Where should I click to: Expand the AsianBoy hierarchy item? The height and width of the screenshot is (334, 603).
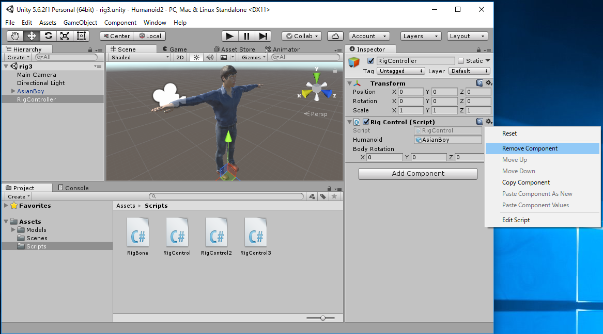(13, 91)
